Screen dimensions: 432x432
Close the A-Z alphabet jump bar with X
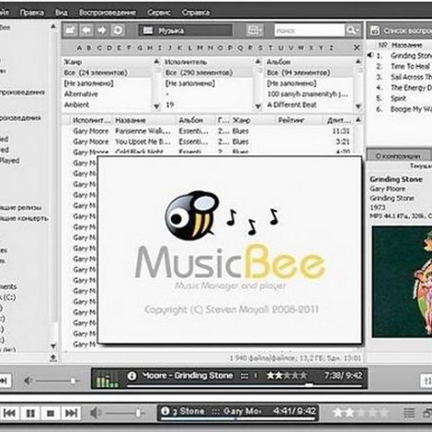coord(357,48)
